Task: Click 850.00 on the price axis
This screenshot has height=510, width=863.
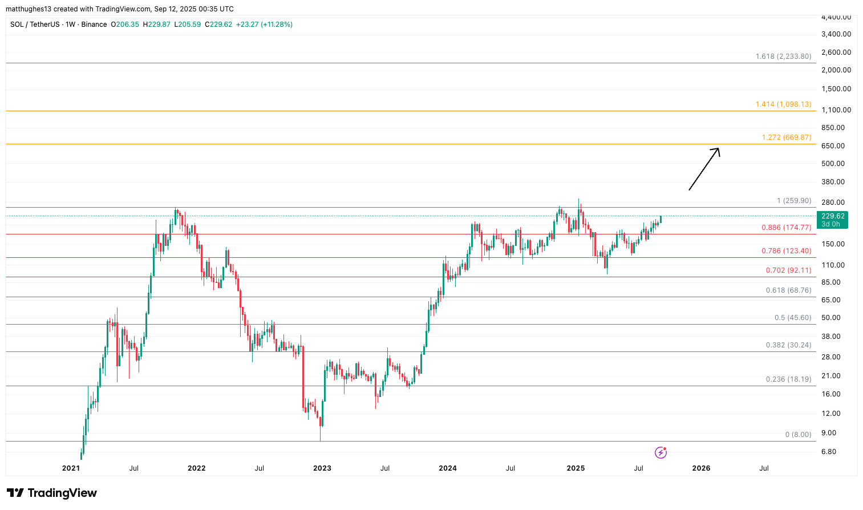Action: [x=833, y=128]
